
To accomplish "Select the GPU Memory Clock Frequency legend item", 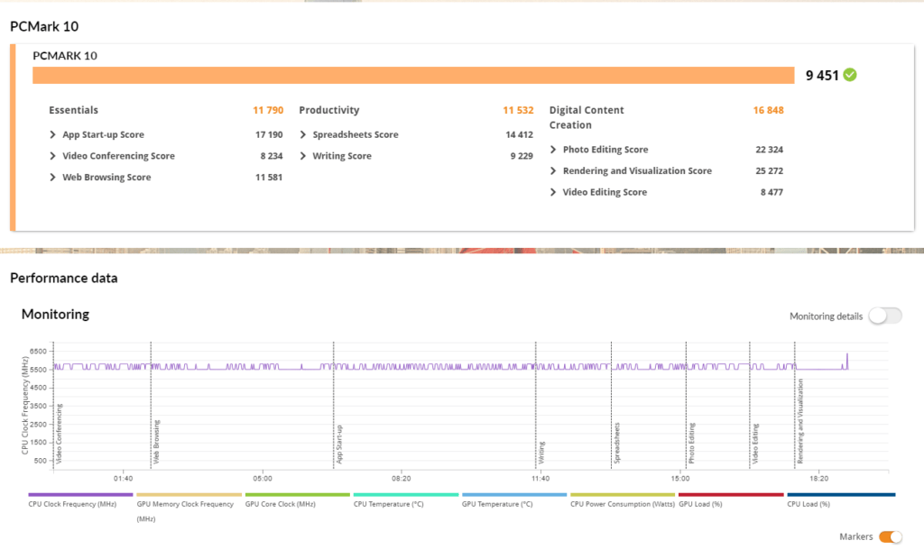I will [x=183, y=504].
